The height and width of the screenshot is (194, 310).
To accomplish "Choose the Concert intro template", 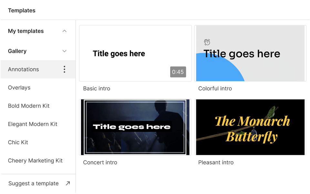I will (135, 127).
